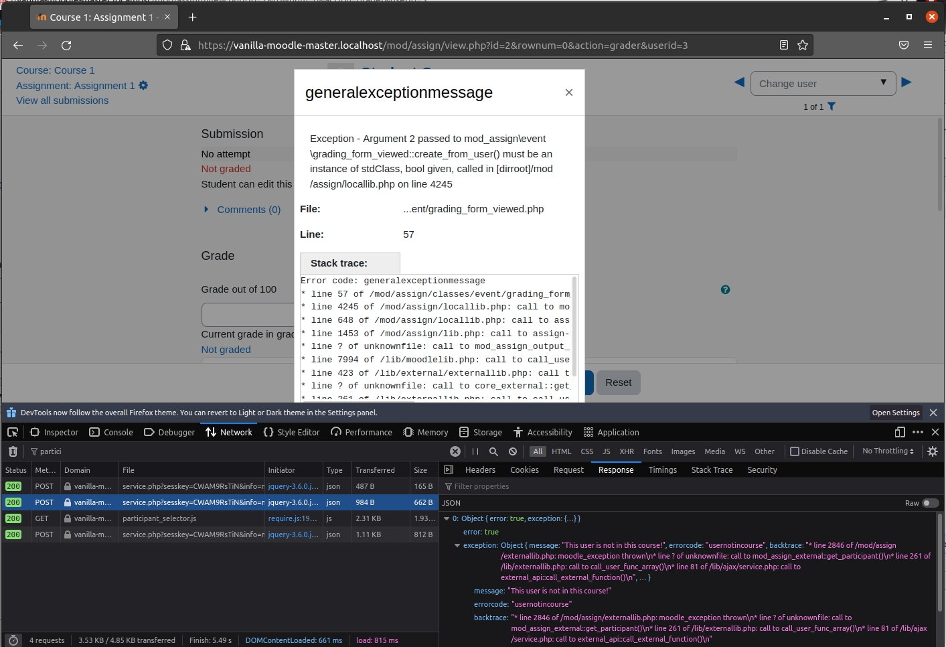
Task: Sort requests by the Transferred column
Action: (381, 470)
